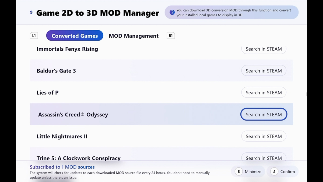Search Trine 5 in Steam
323x182 pixels.
(264, 157)
